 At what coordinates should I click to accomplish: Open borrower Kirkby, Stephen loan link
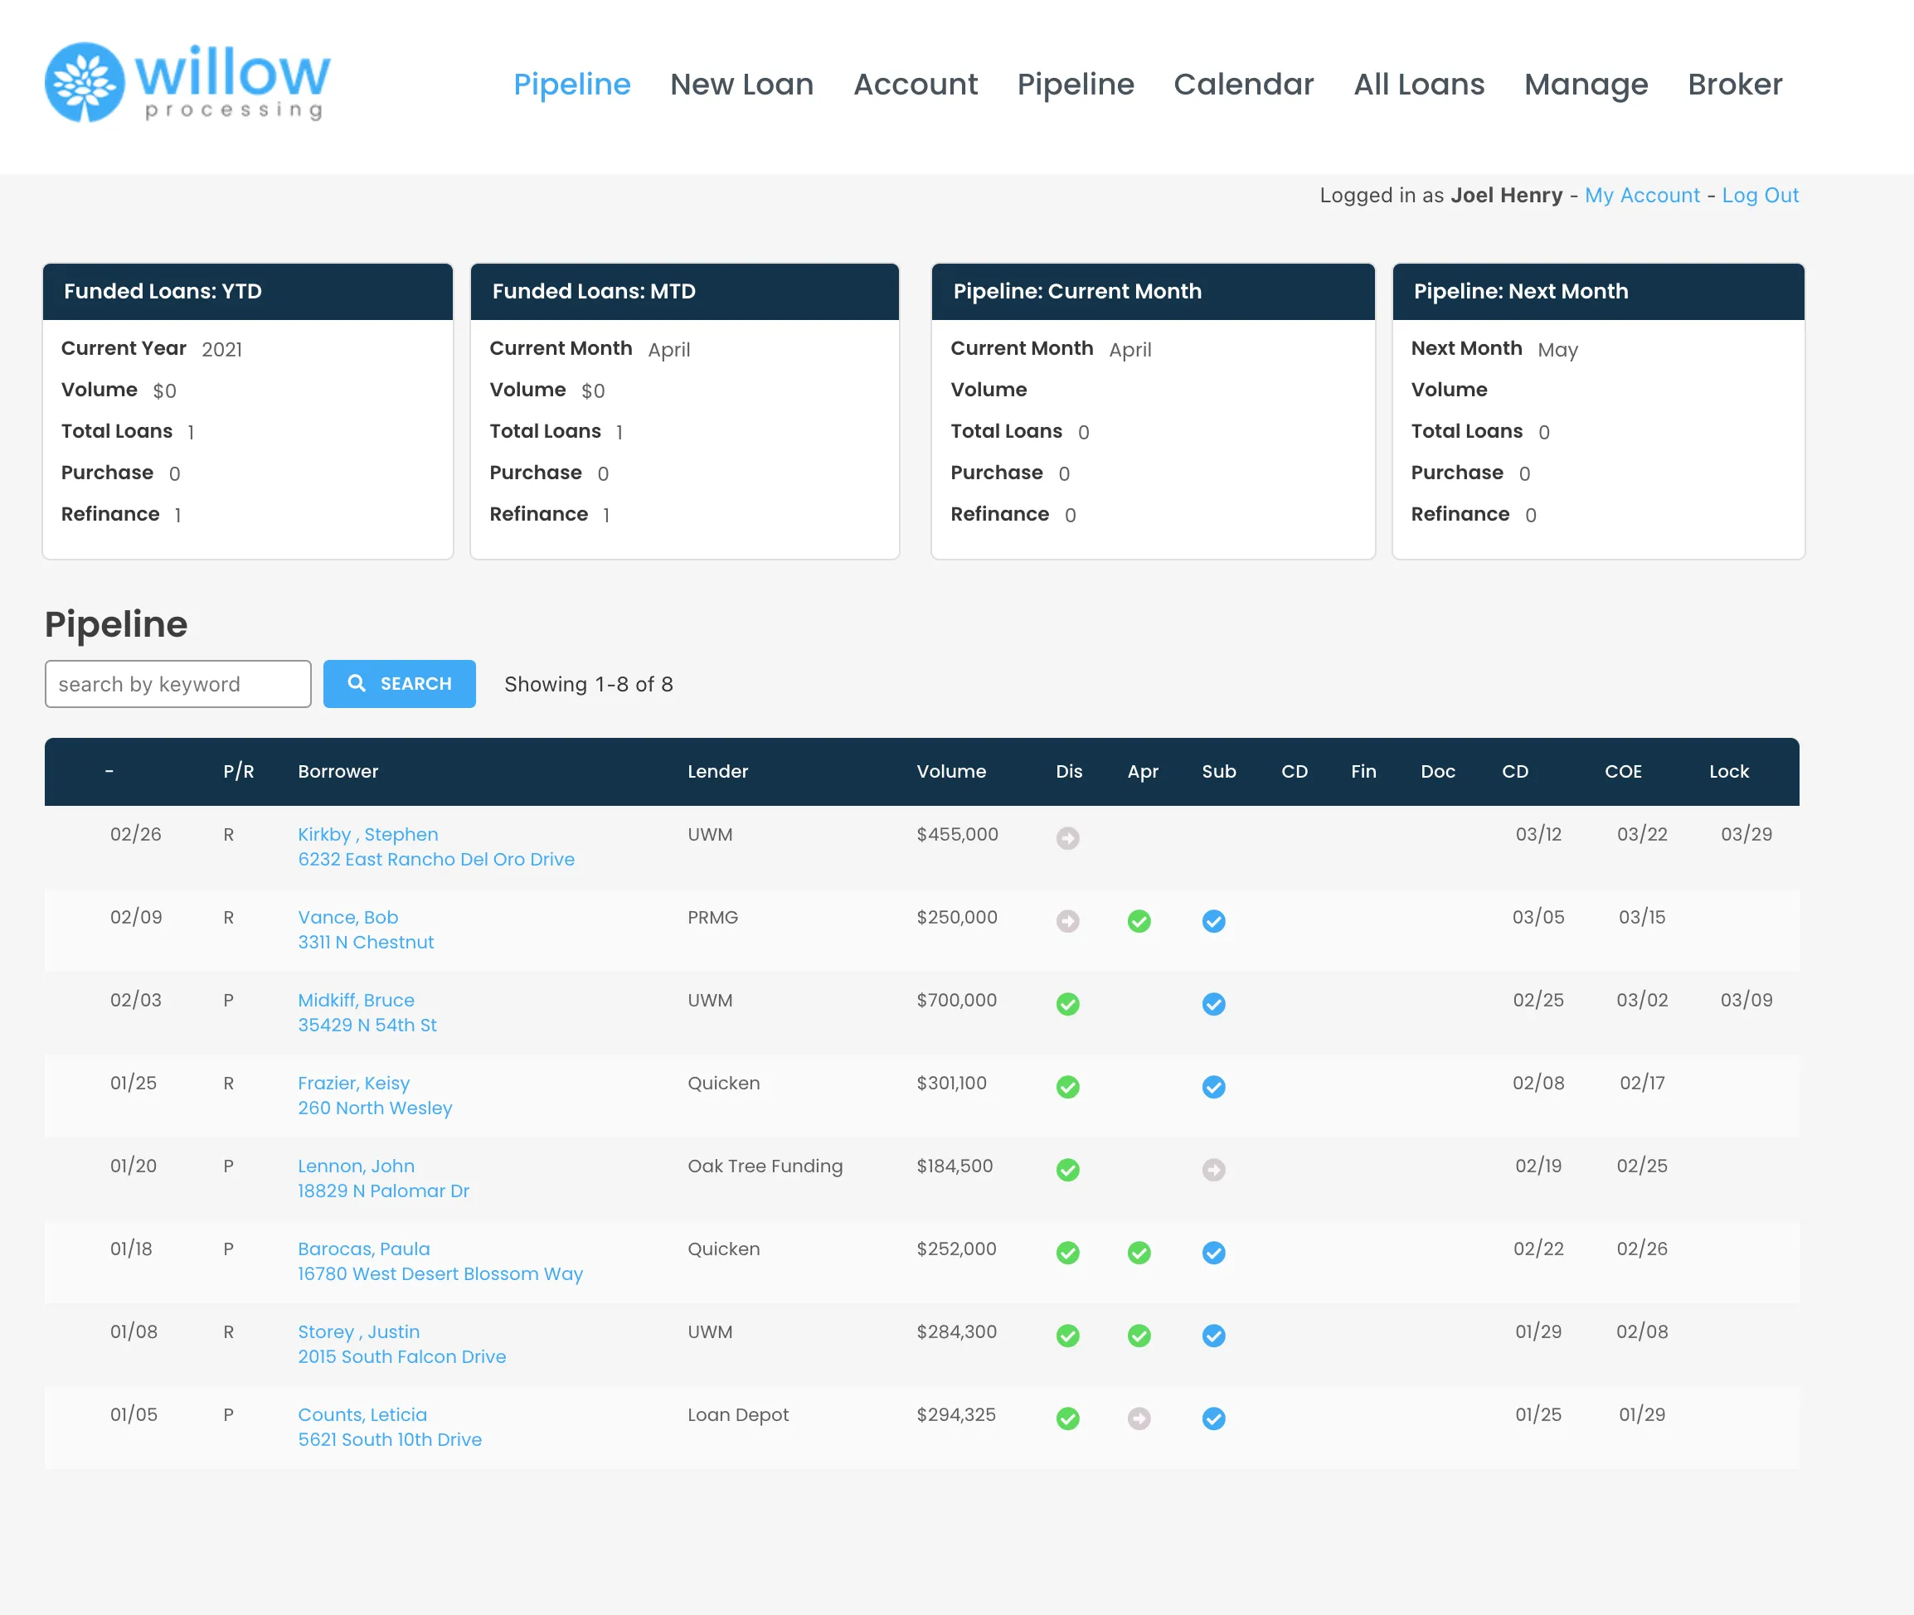tap(368, 834)
